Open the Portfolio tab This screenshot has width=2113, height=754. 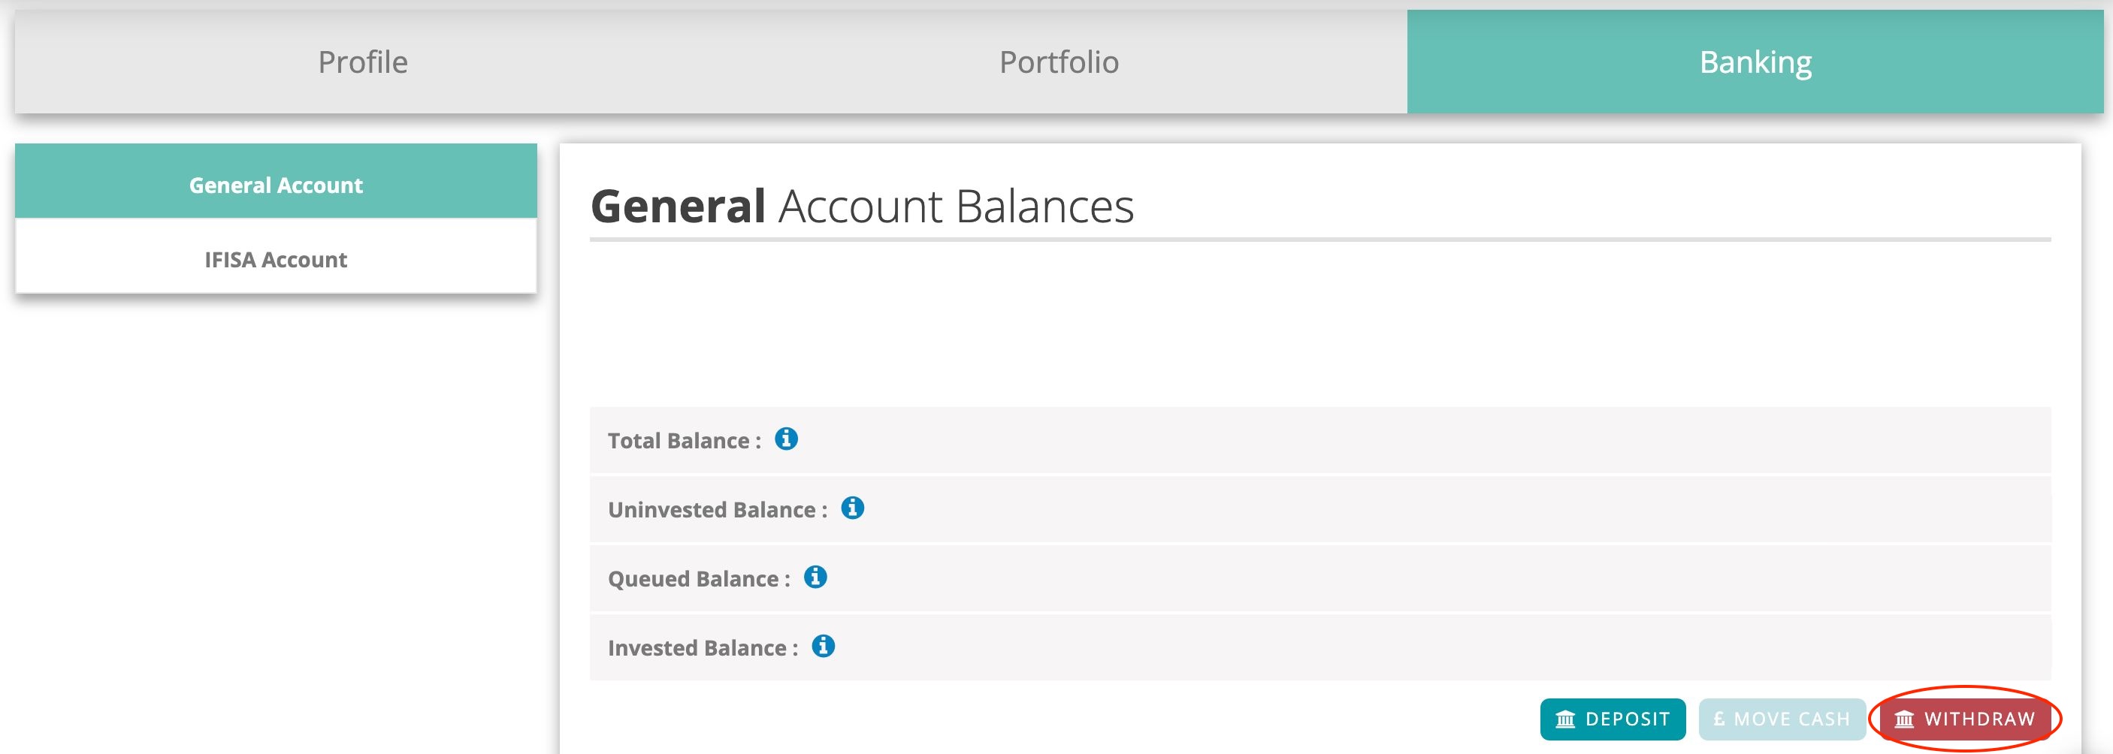[x=1058, y=62]
